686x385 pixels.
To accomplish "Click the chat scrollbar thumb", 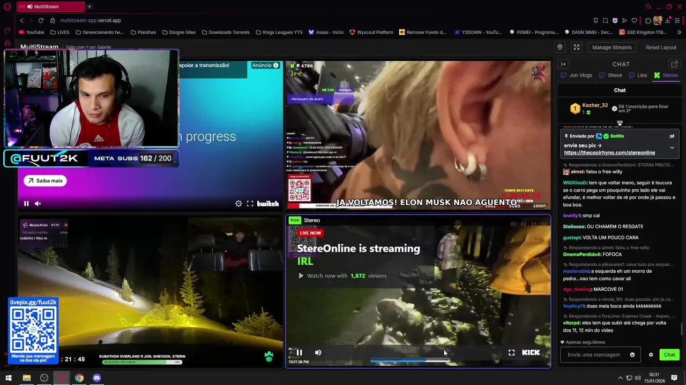I will point(682,329).
